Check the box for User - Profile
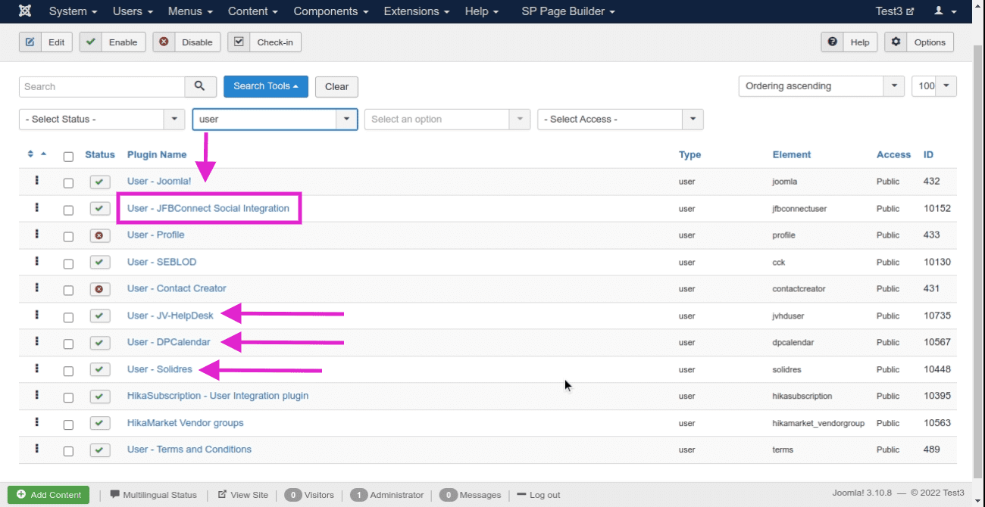985x507 pixels. [68, 237]
